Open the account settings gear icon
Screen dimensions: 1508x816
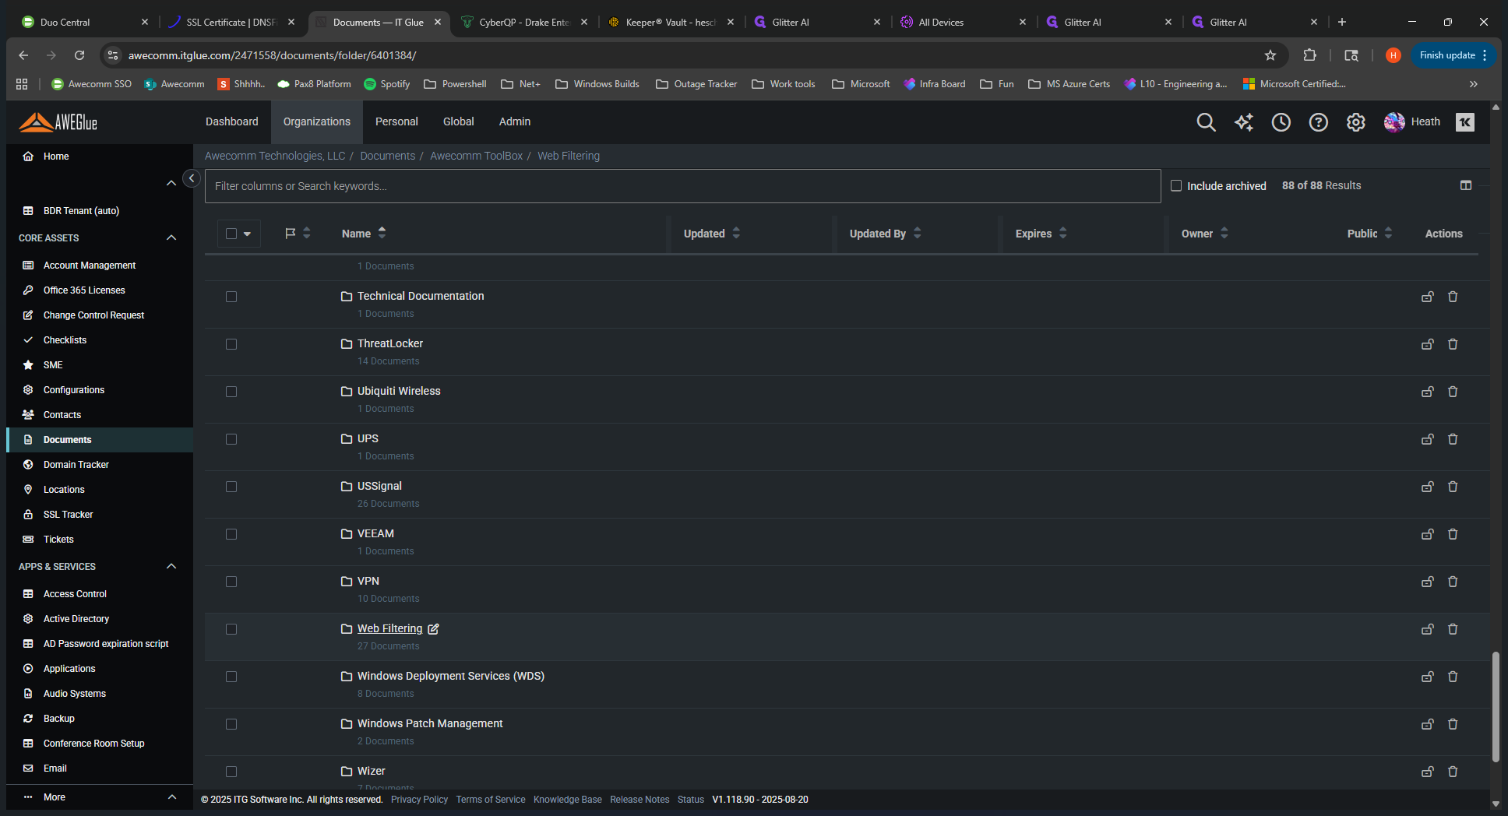1356,122
